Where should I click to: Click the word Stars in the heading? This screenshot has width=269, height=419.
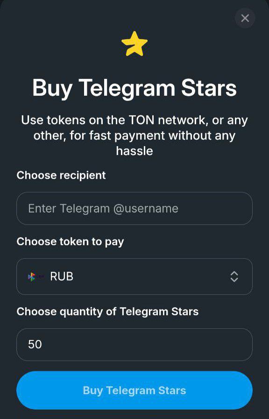[209, 88]
